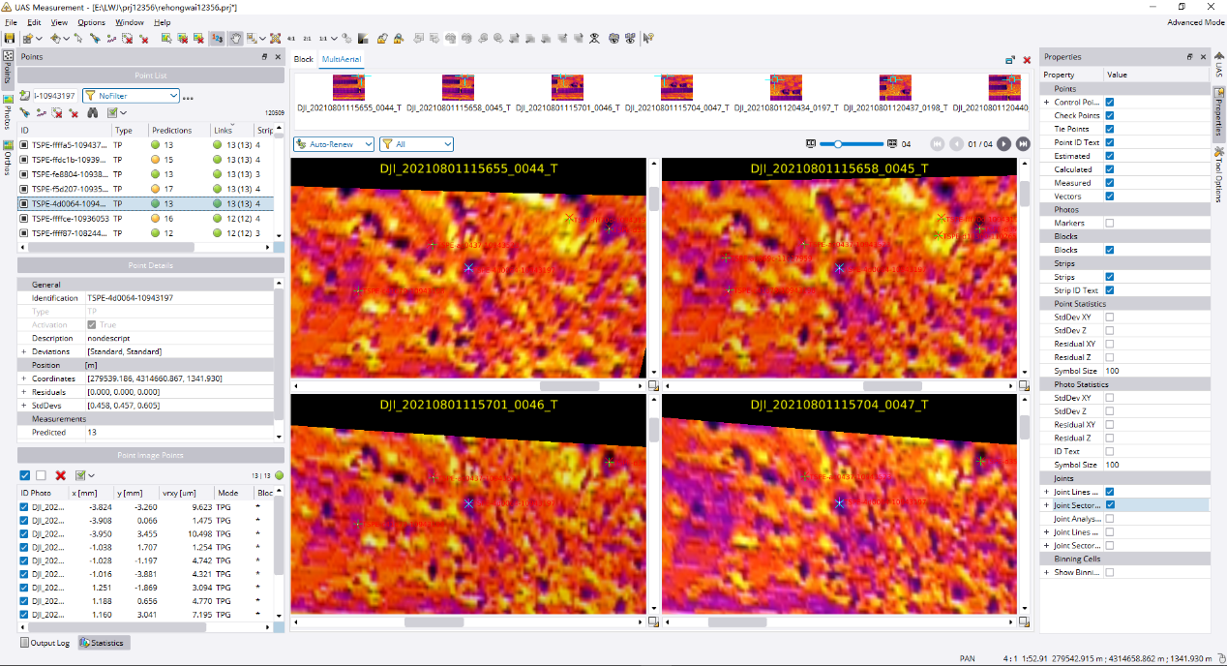Expand the Coordinates row in Point Details
The width and height of the screenshot is (1227, 666).
(23, 378)
